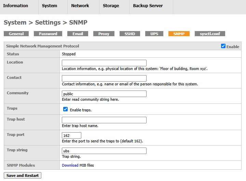The height and width of the screenshot is (181, 246).
Task: Focus the Contact text field
Action: [104, 79]
